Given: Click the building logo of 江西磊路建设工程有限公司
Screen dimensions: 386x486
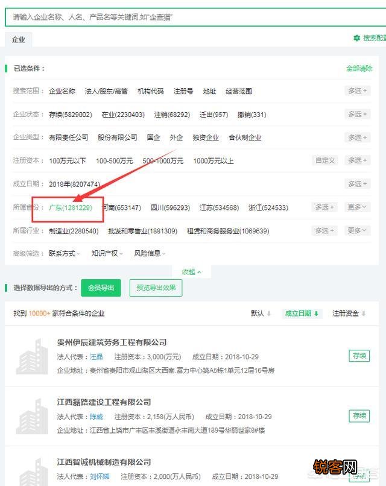Looking at the screenshot, I should [32, 417].
